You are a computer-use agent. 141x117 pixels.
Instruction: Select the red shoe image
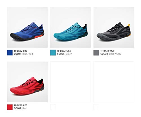(x=27, y=82)
